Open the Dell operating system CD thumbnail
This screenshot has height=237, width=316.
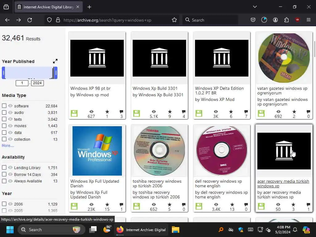(222, 151)
